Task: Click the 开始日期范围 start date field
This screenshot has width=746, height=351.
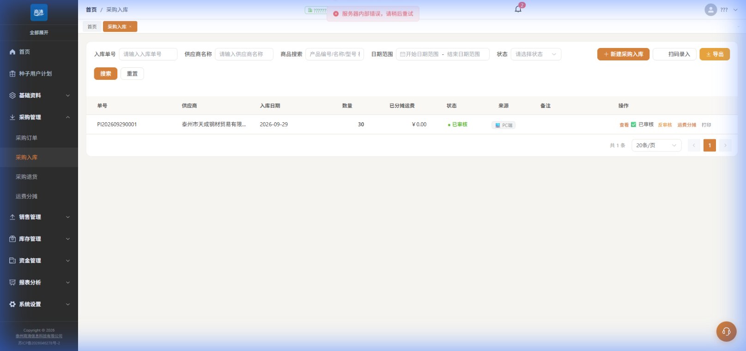Action: point(422,54)
